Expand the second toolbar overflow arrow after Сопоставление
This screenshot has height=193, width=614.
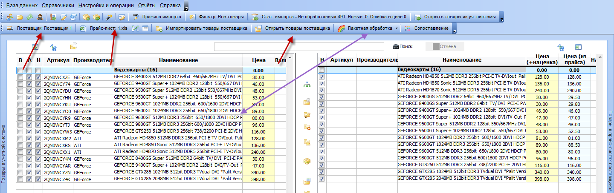pos(454,28)
